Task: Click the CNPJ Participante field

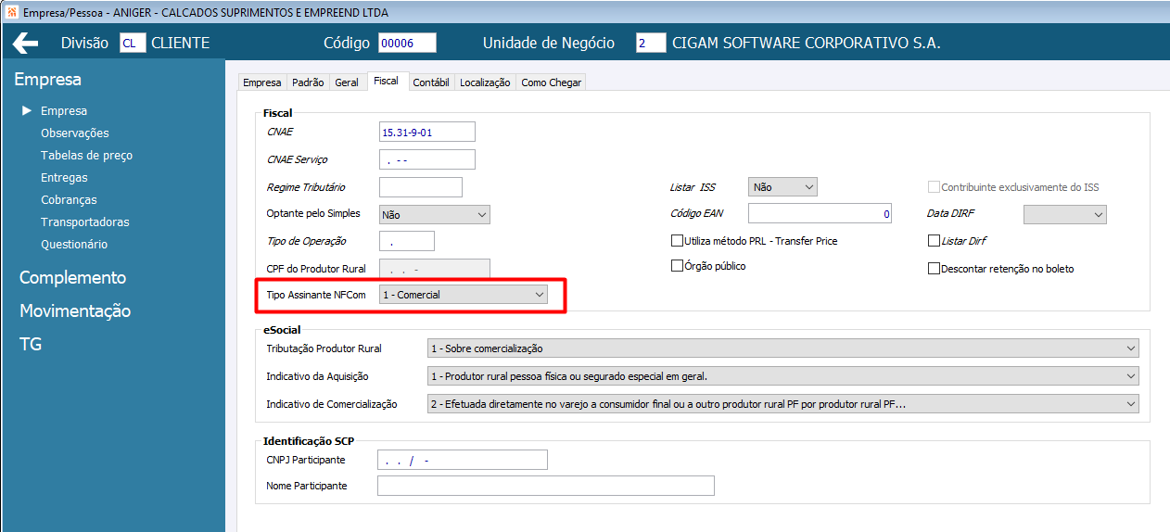Action: click(463, 460)
